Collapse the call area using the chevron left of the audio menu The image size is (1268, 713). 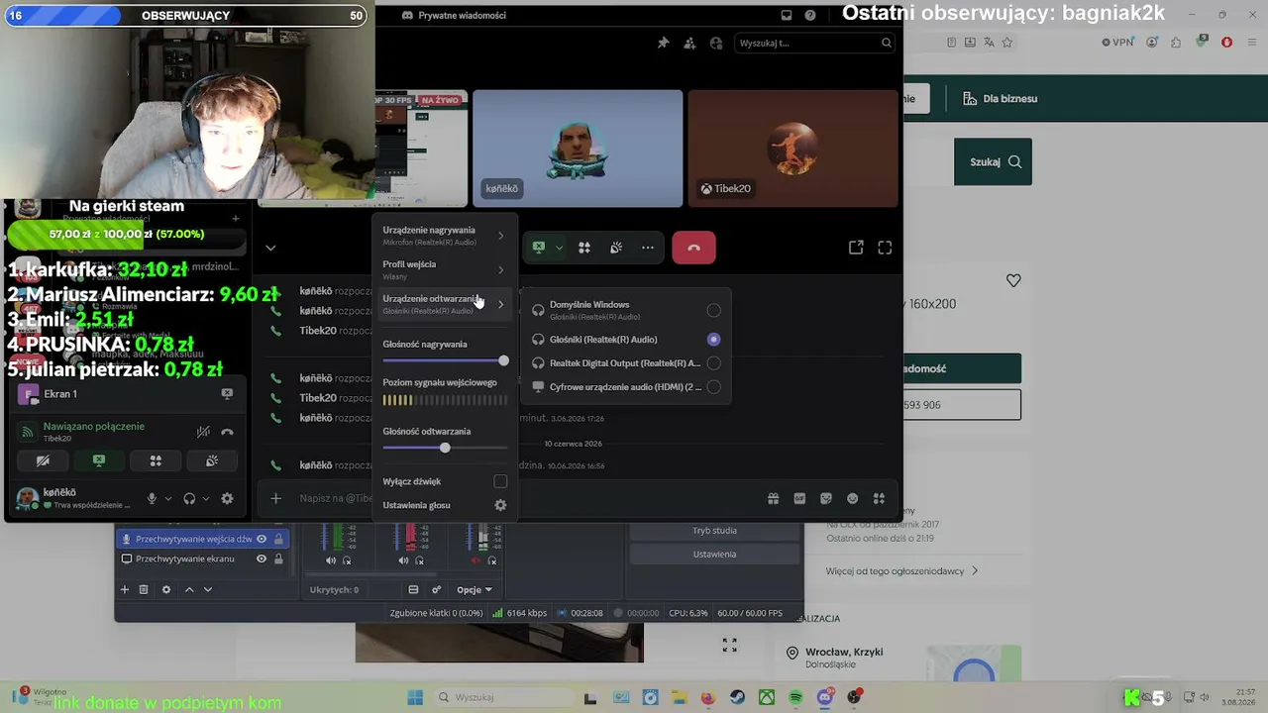pos(270,248)
